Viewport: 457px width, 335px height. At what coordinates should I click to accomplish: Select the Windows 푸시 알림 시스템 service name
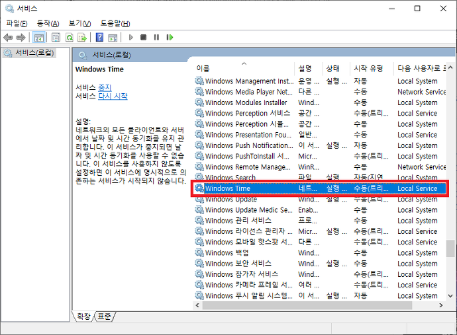pyautogui.click(x=248, y=296)
